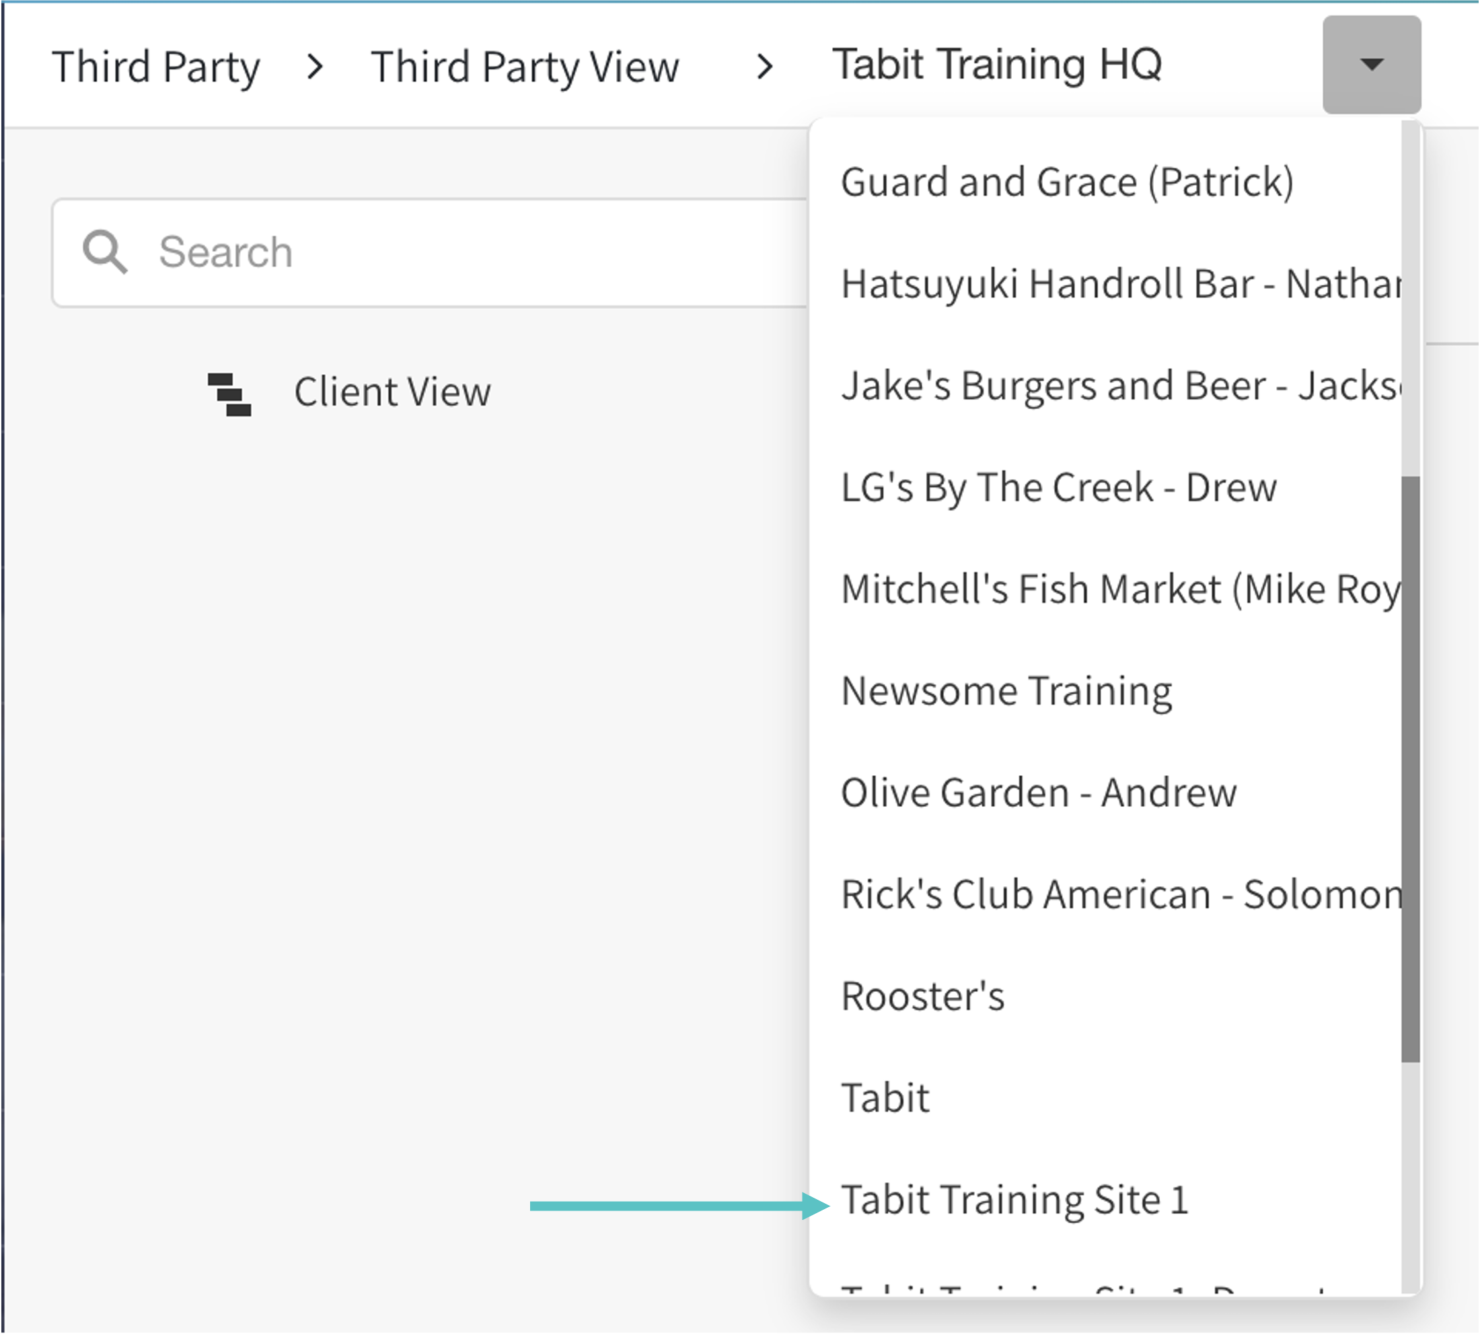The width and height of the screenshot is (1480, 1335).
Task: Switch to Olive Garden - Andrew
Action: (1038, 793)
